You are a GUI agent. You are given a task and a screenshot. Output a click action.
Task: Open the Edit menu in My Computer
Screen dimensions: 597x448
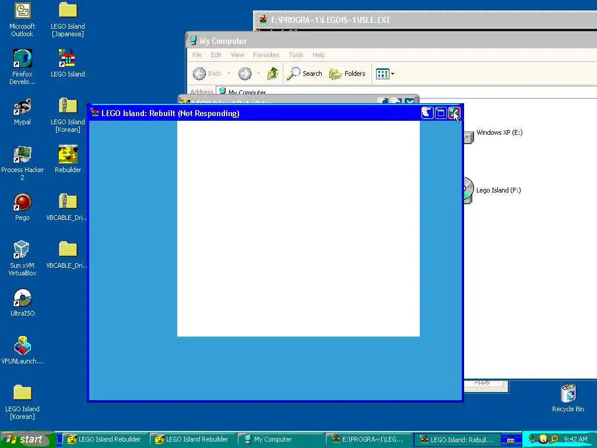pos(216,55)
